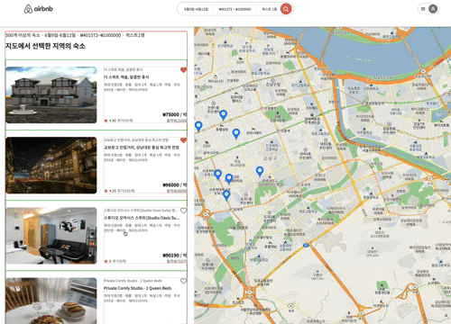
Task: Click the star rating icon on Studio Oasis listing
Action: pyautogui.click(x=106, y=261)
